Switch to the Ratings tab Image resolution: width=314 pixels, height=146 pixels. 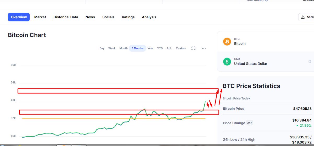point(128,17)
